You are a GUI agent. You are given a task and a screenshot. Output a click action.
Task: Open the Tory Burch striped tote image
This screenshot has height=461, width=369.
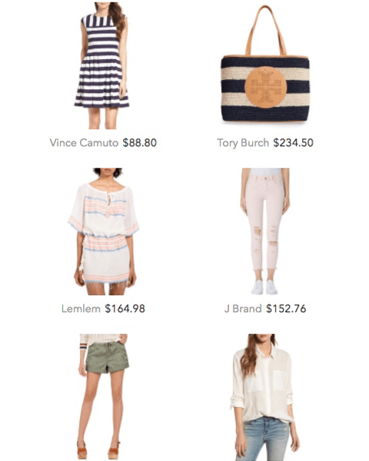265,64
